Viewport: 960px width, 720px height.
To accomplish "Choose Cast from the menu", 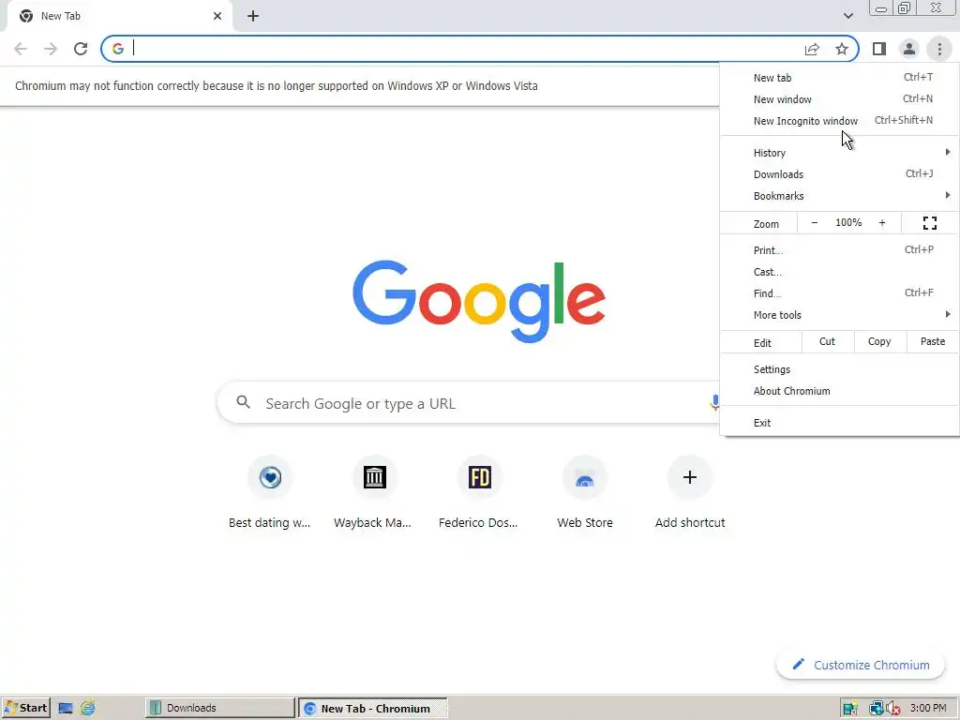I will (x=839, y=272).
